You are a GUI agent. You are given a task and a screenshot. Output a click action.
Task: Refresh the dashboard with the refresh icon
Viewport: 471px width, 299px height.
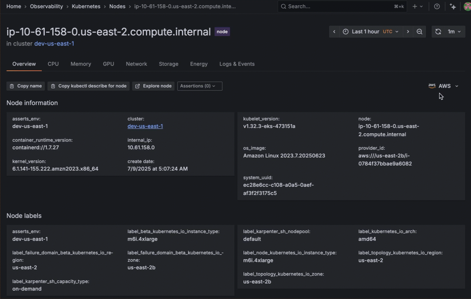pos(438,32)
